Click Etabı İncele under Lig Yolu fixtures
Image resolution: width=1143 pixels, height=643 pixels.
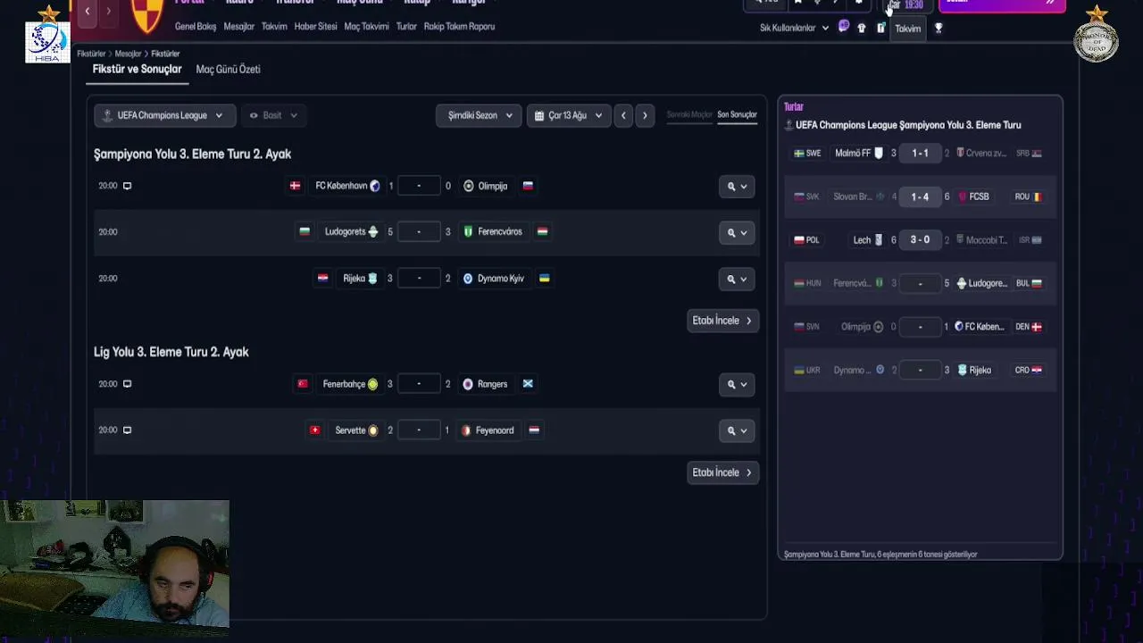coord(722,472)
